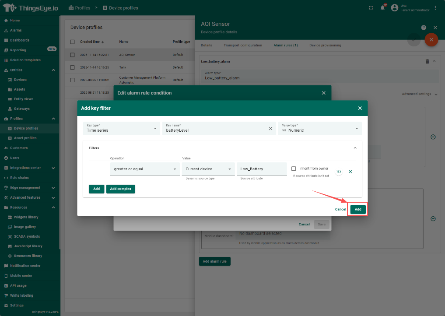
Task: Clear the batteryLevel key name field
Action: (x=270, y=129)
